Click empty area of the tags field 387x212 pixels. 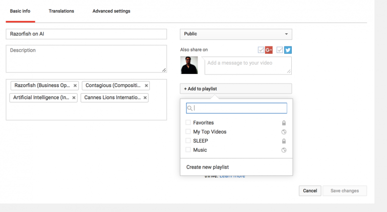pyautogui.click(x=86, y=111)
